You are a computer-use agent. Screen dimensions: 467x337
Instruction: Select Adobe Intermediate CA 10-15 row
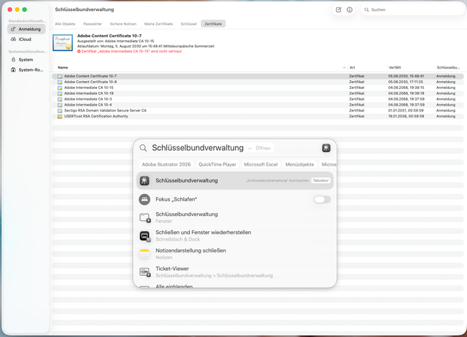258,88
